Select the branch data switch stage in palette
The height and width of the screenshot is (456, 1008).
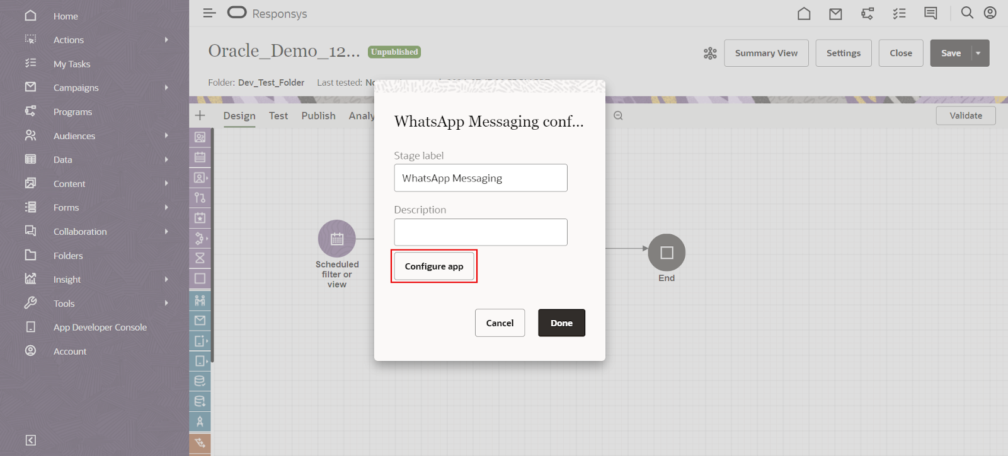click(x=200, y=198)
